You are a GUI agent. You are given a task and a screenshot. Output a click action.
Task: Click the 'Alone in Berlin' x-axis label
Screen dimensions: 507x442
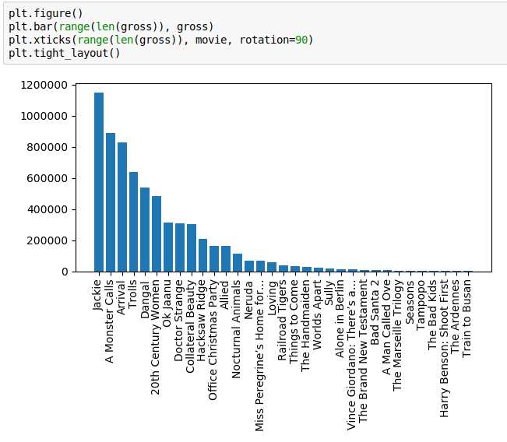340,318
